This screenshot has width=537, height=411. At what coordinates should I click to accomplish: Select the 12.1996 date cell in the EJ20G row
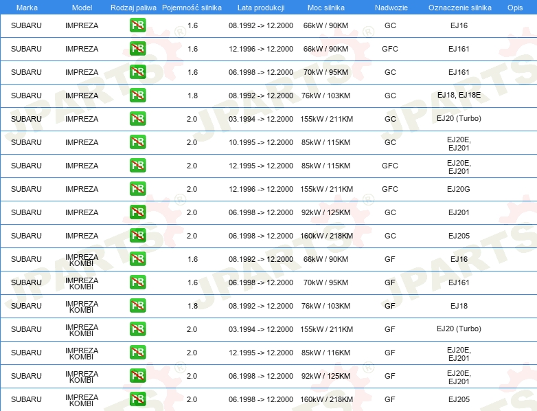[x=261, y=189]
